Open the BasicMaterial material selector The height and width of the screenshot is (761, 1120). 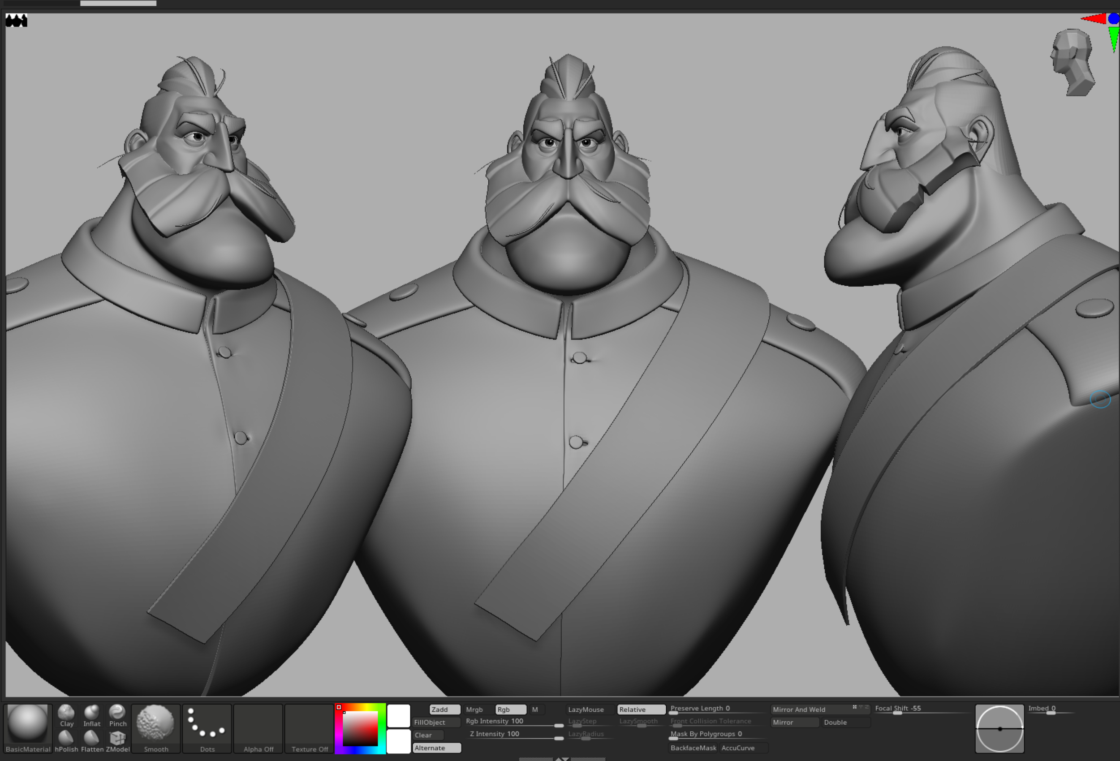(x=28, y=728)
